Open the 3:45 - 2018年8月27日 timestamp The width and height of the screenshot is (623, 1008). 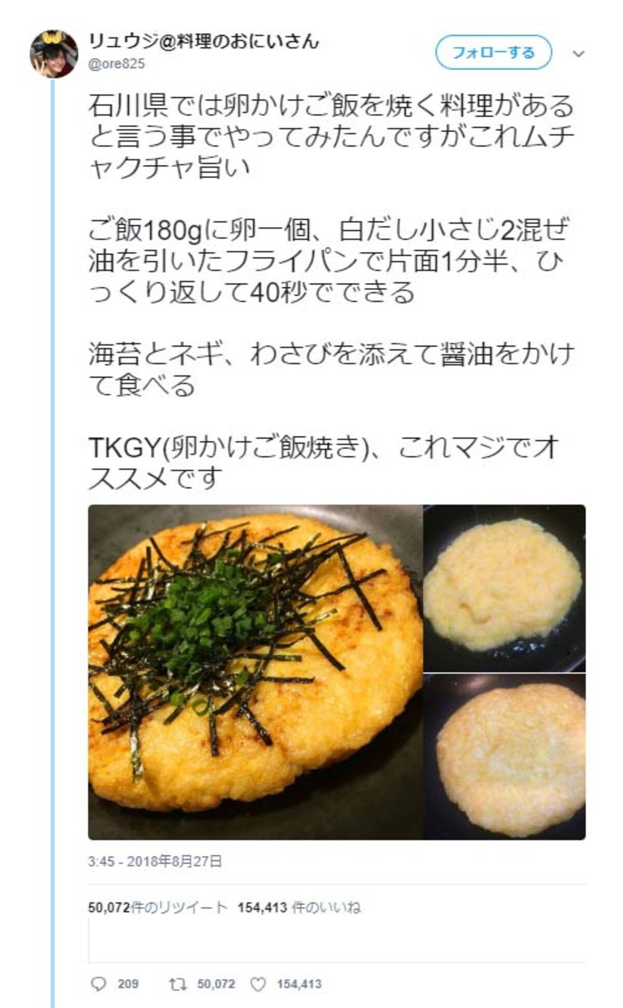[155, 861]
